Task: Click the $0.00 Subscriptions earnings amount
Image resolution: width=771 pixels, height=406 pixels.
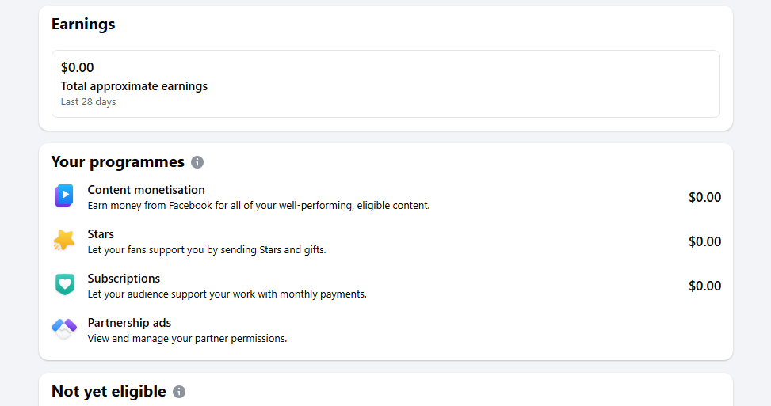Action: point(704,286)
